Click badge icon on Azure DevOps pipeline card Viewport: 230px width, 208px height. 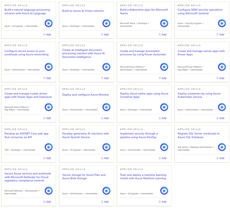[x=164, y=147]
